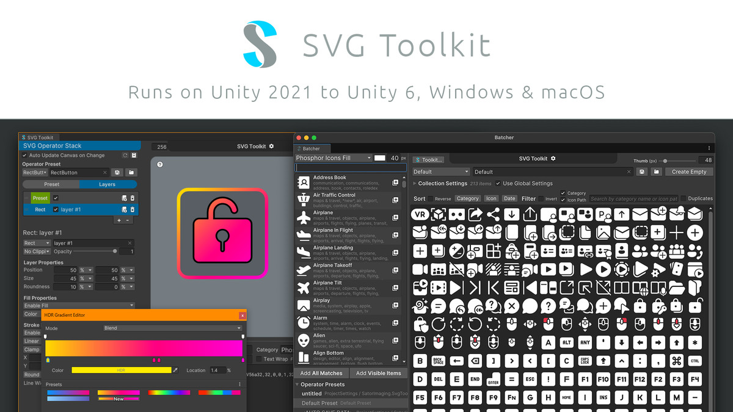Click the share network icon in Batcher grid

pos(493,214)
